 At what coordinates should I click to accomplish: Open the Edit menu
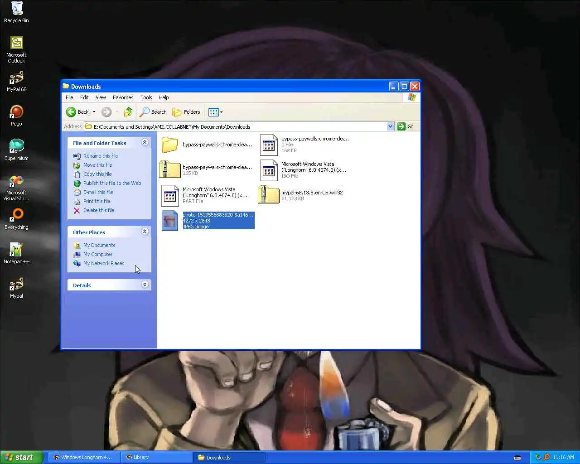coord(84,97)
